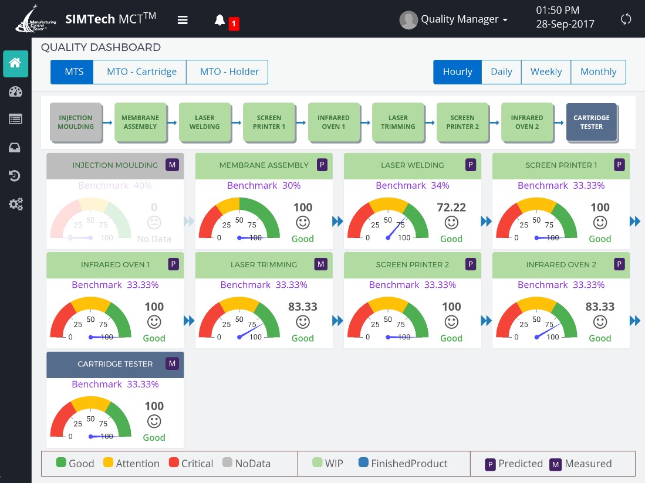Select the Monthly time range
Screen dimensions: 645x483
[x=598, y=72]
